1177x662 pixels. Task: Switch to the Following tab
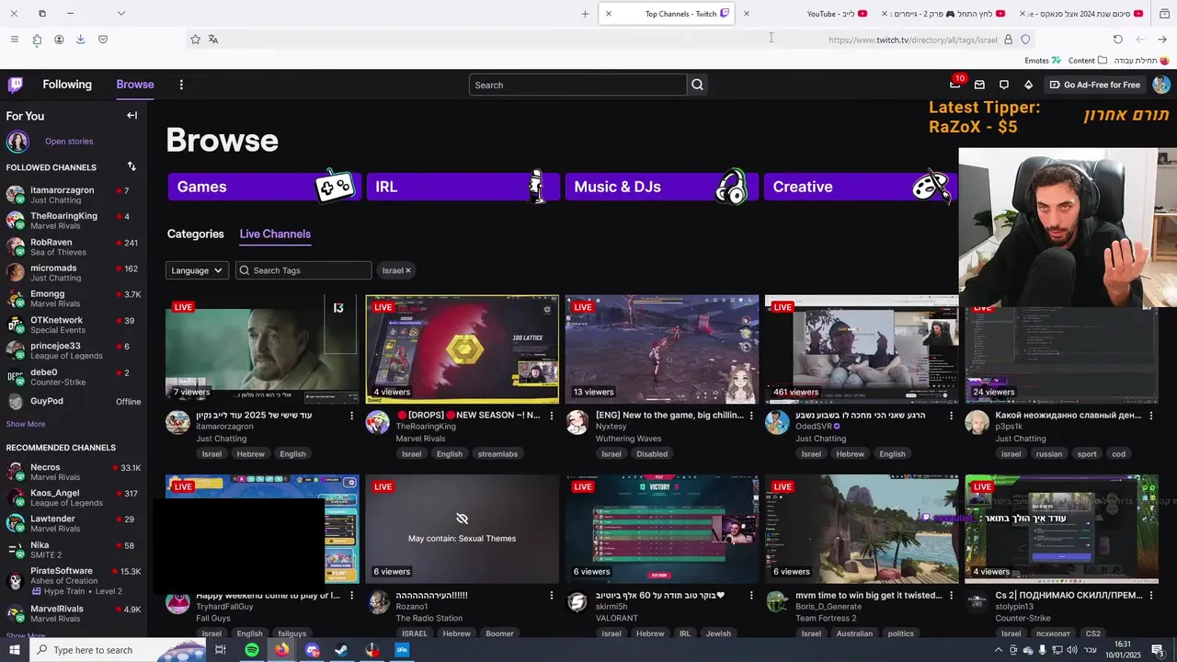click(67, 85)
